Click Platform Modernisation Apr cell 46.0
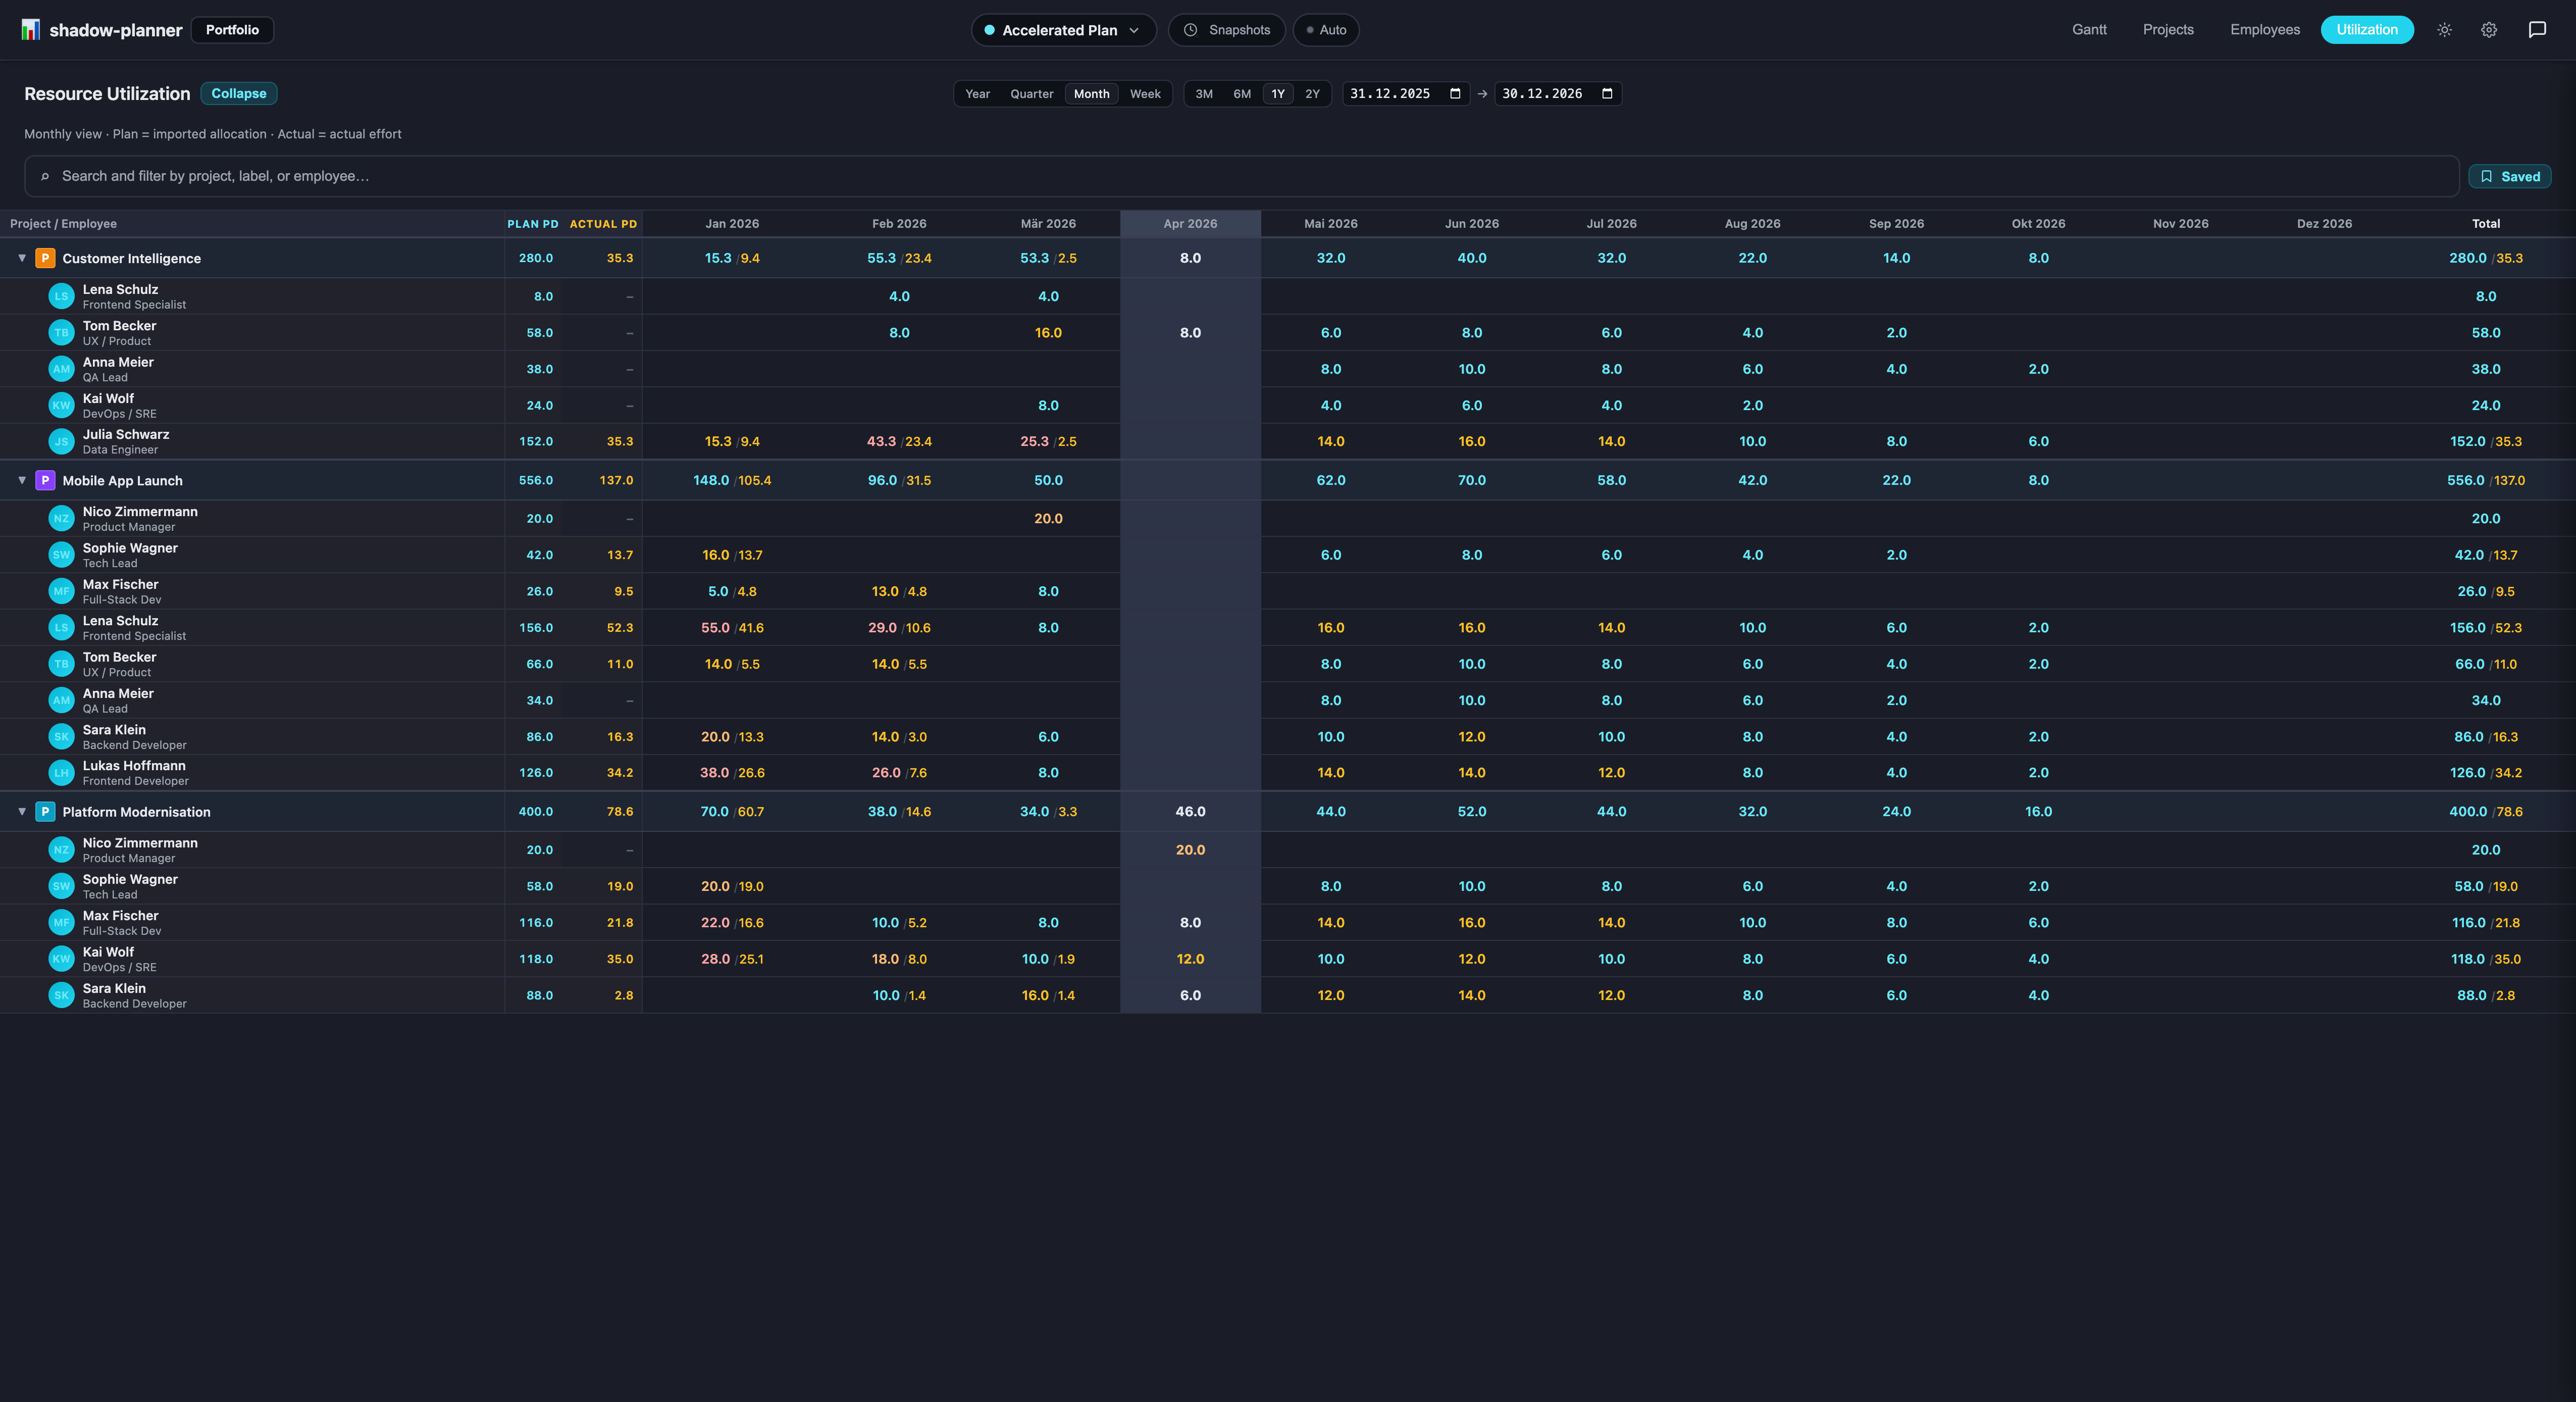 [x=1190, y=812]
